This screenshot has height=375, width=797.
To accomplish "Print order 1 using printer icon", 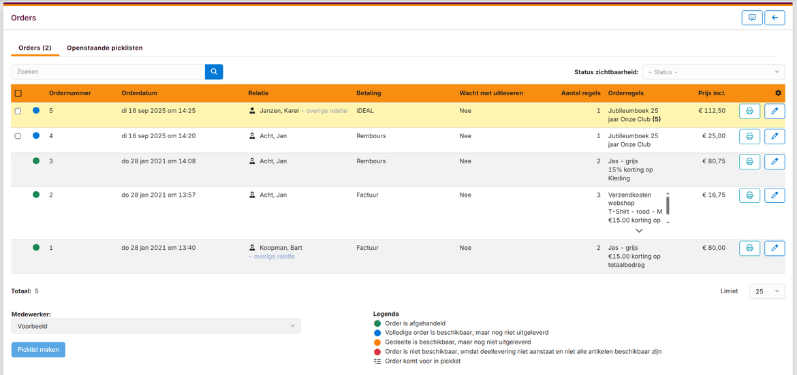I will pyautogui.click(x=749, y=248).
